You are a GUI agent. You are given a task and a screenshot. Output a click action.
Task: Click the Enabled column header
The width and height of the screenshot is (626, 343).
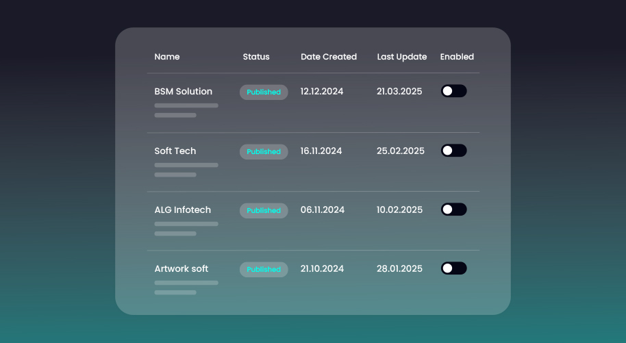coord(457,57)
